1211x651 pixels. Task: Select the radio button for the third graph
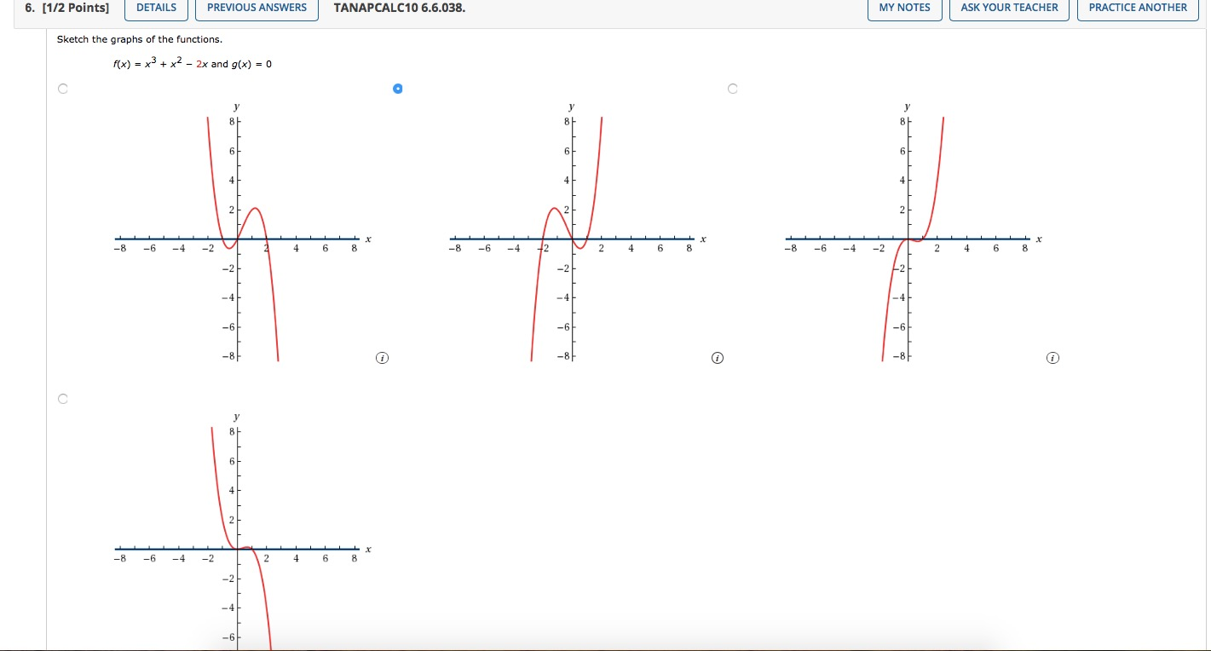(733, 89)
